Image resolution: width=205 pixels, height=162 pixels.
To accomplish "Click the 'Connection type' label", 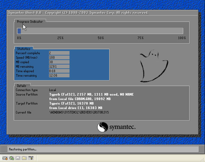I will tap(27, 90).
